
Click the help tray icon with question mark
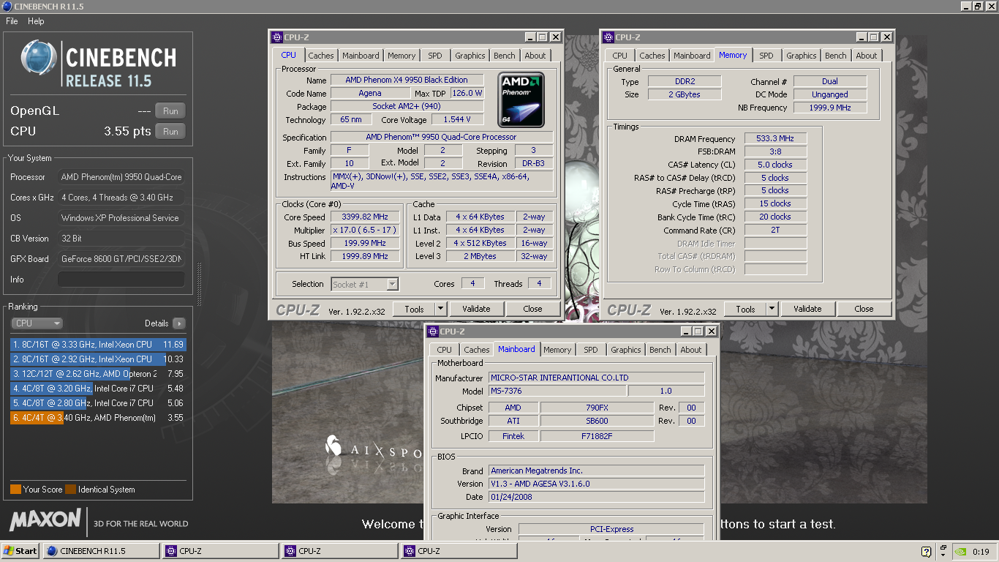click(926, 551)
